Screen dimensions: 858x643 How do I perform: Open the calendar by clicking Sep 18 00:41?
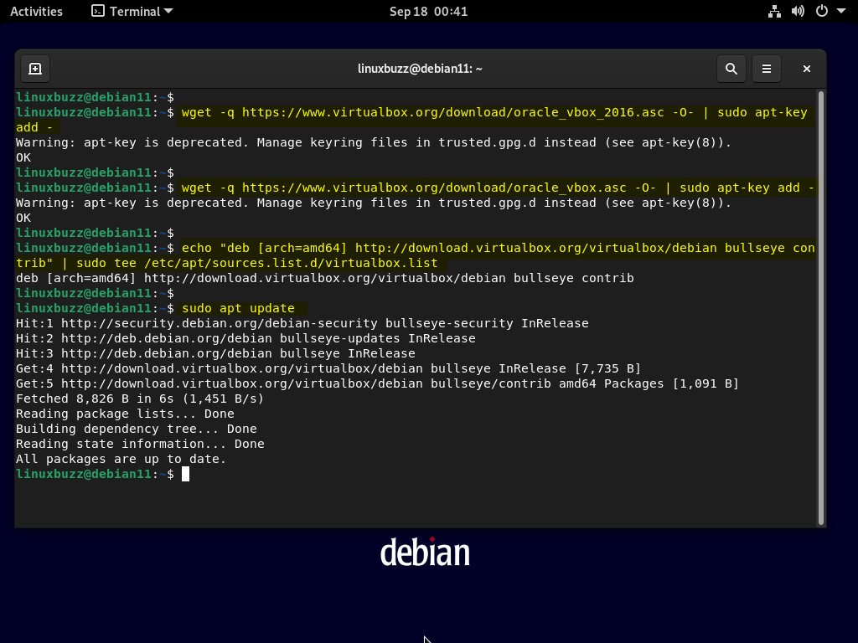pyautogui.click(x=428, y=11)
